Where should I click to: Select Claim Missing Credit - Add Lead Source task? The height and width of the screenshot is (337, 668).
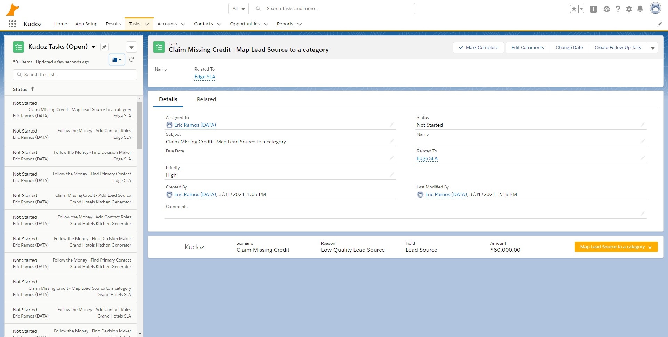pyautogui.click(x=71, y=199)
